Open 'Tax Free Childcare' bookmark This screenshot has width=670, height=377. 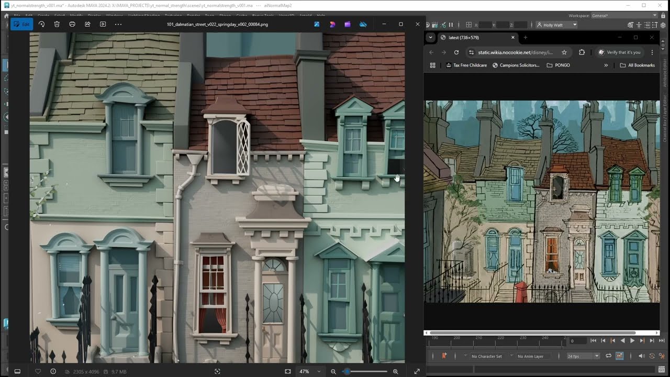tap(466, 65)
